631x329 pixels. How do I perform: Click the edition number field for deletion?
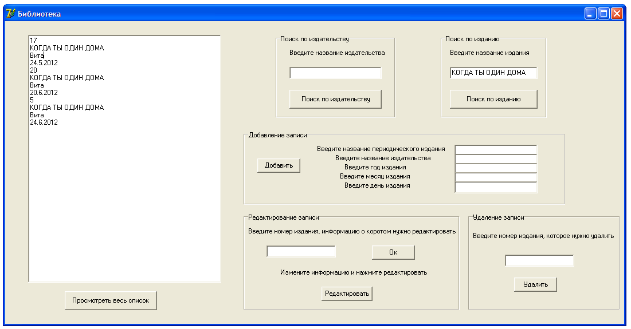point(539,260)
